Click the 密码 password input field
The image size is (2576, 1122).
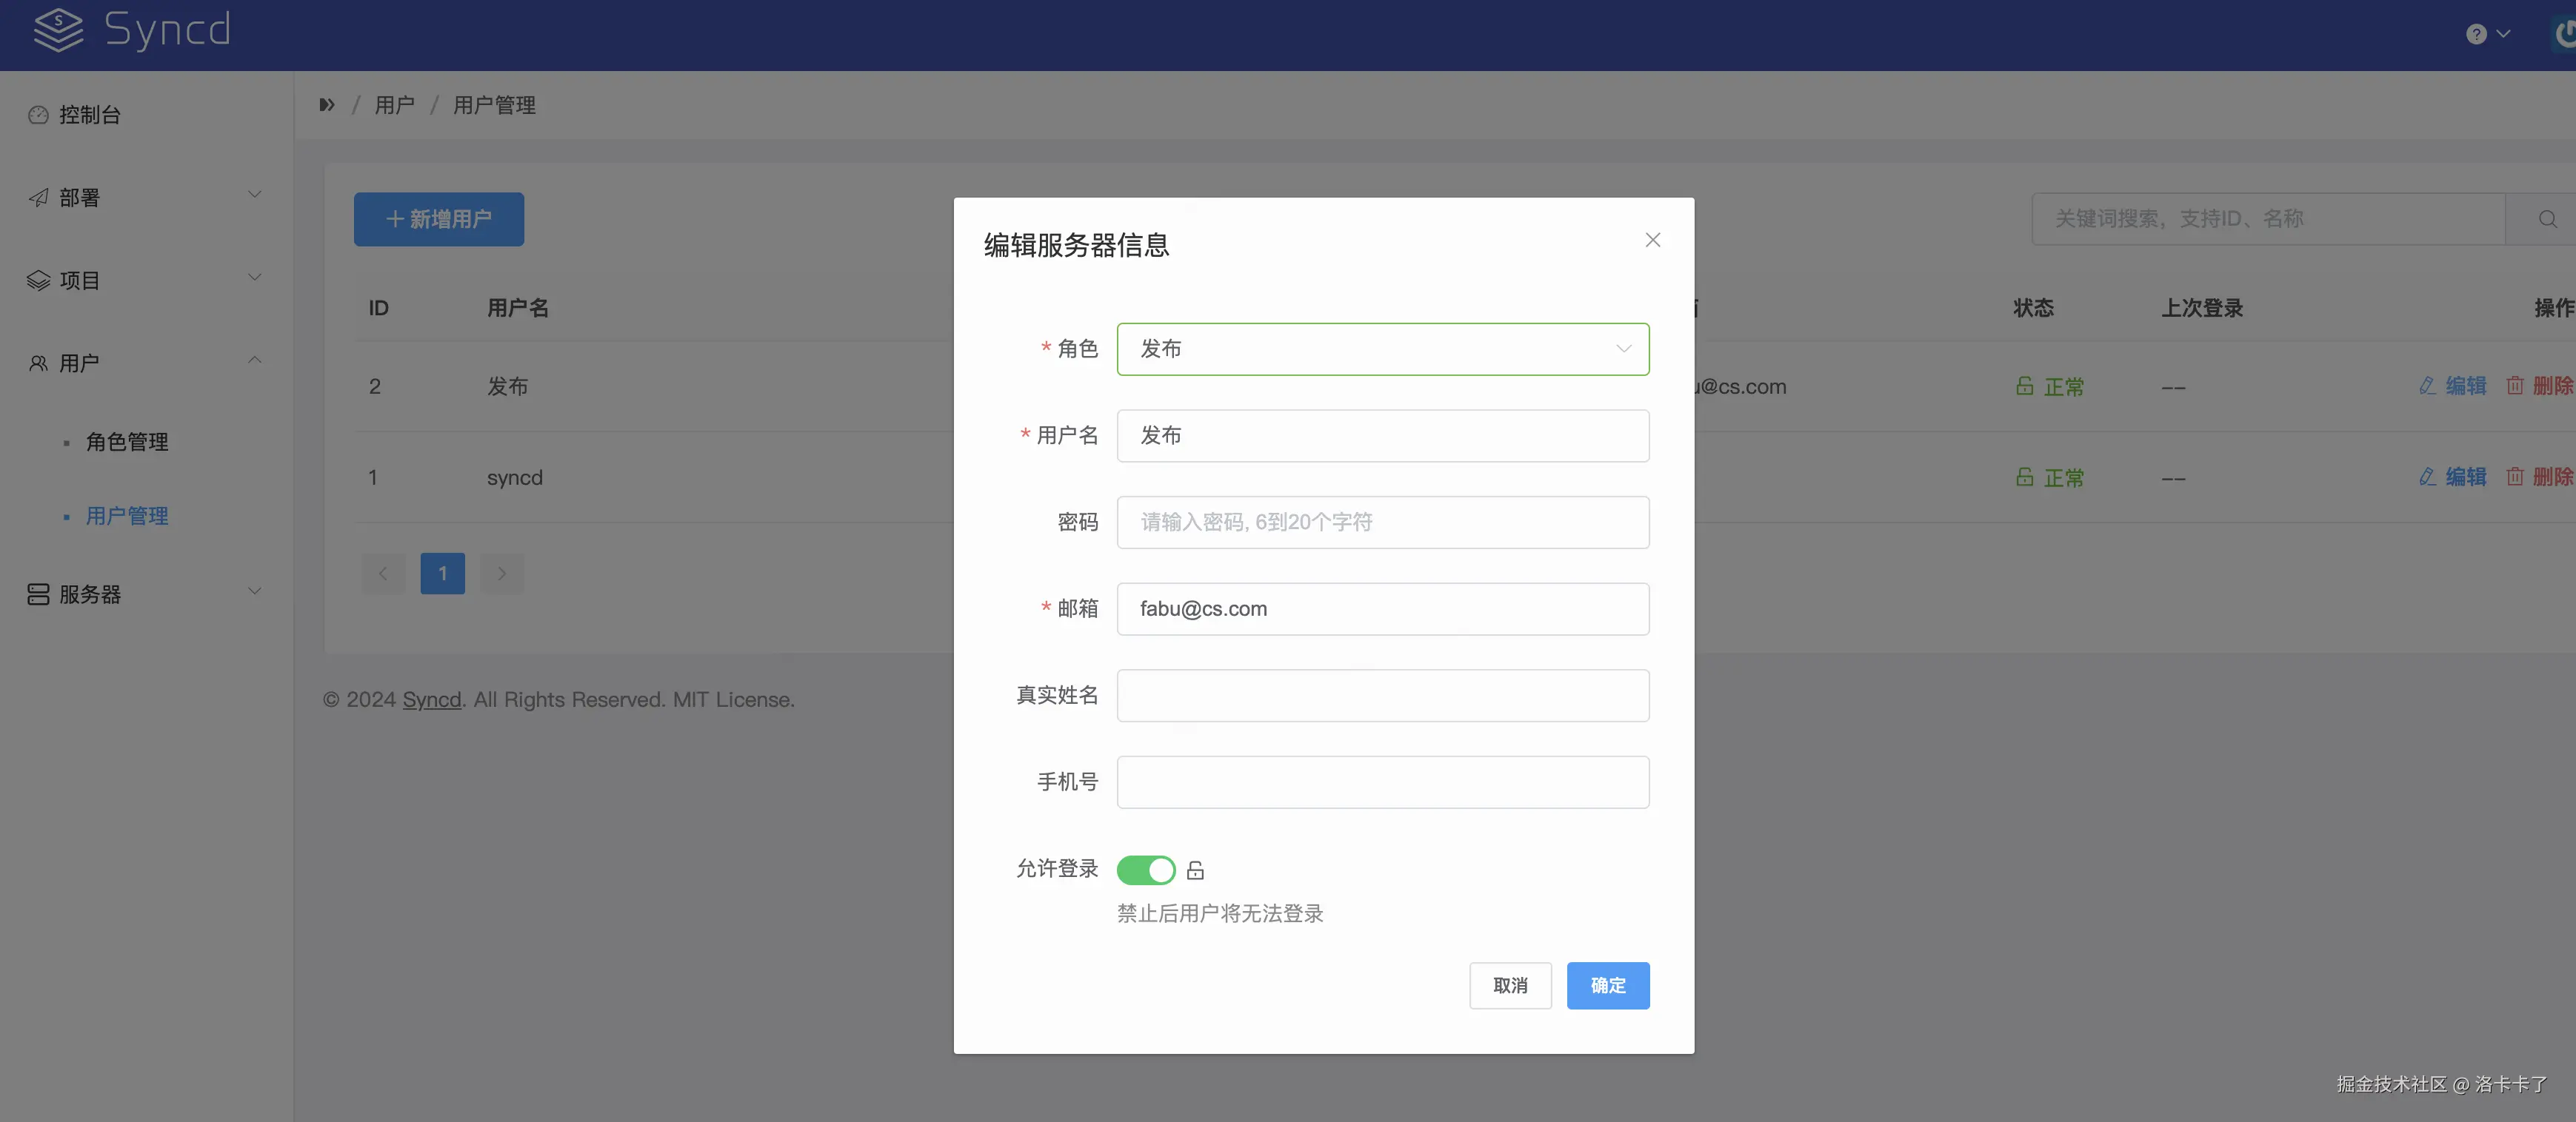(x=1382, y=522)
